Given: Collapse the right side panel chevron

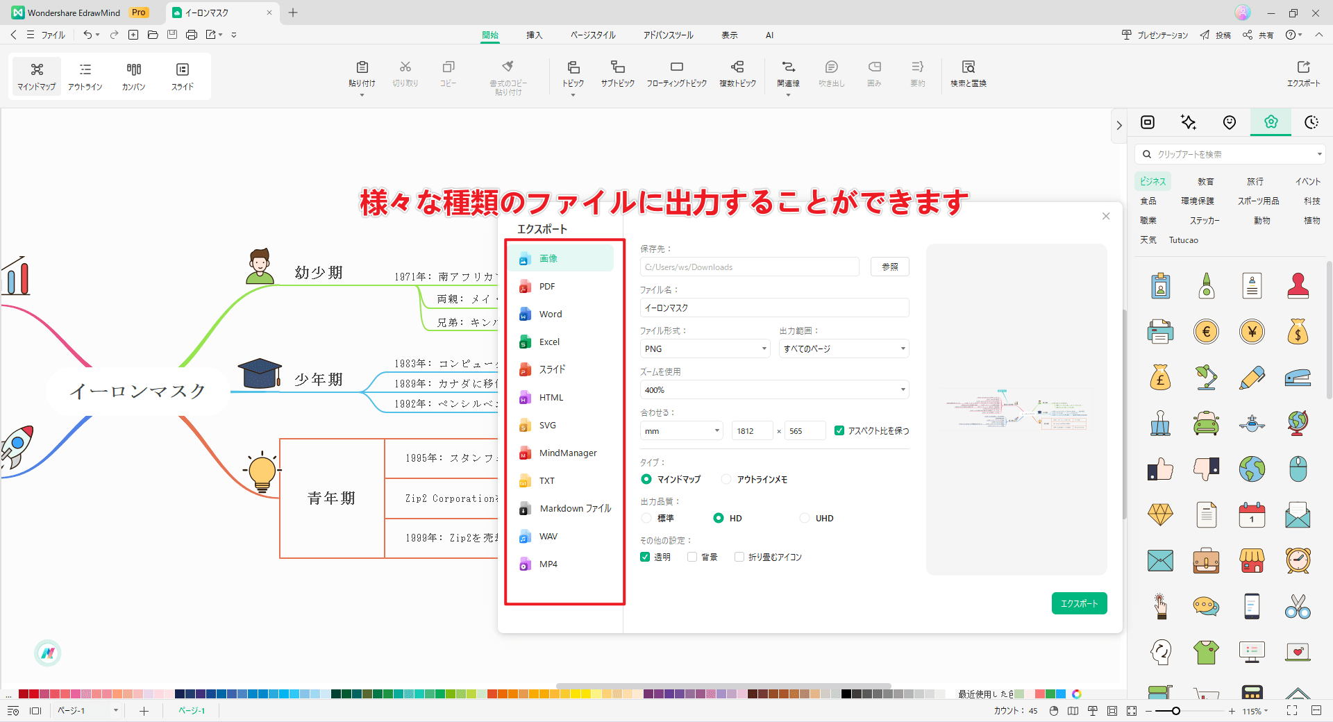Looking at the screenshot, I should coord(1118,126).
